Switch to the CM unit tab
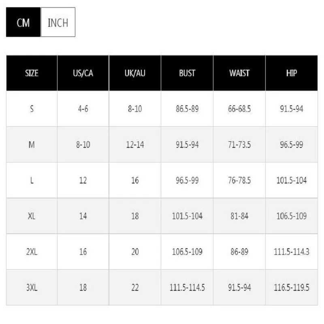Image resolution: width=324 pixels, height=324 pixels. click(23, 22)
